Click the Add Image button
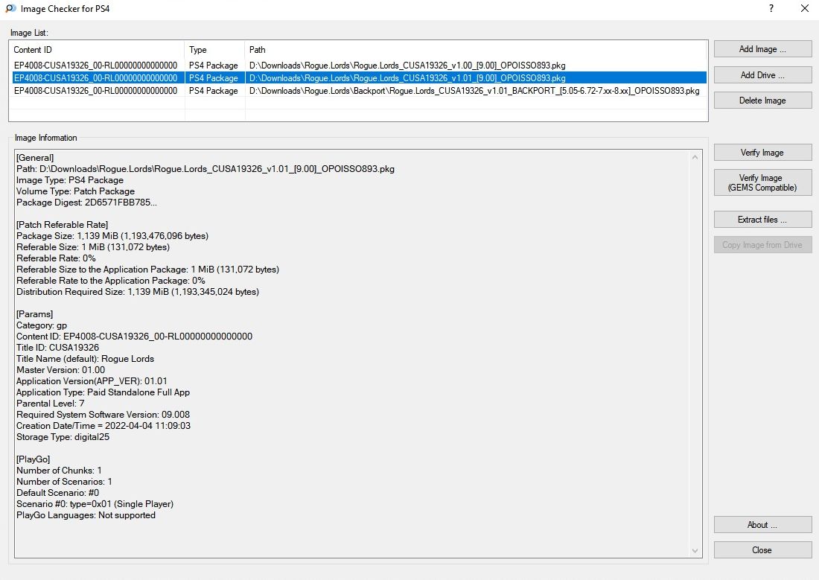The height and width of the screenshot is (580, 819). point(762,49)
